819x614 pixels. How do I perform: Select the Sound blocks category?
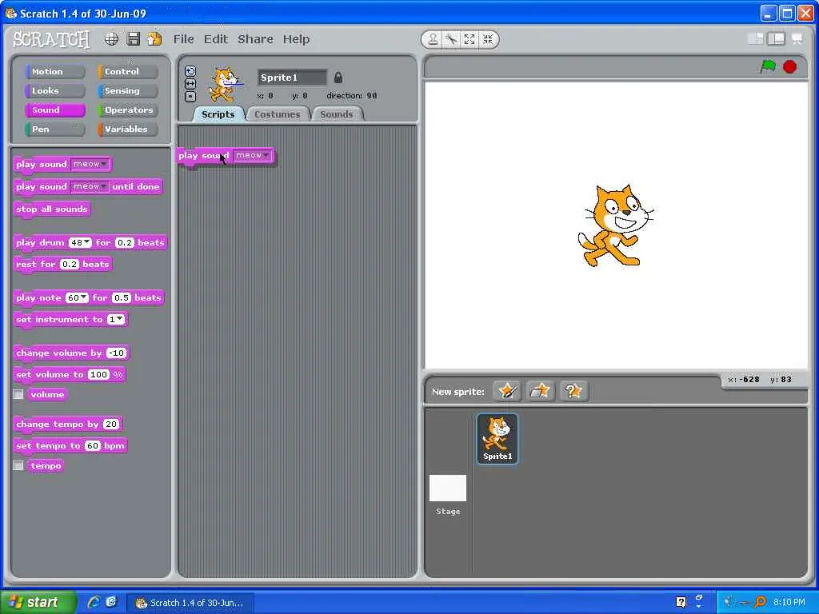click(x=54, y=110)
